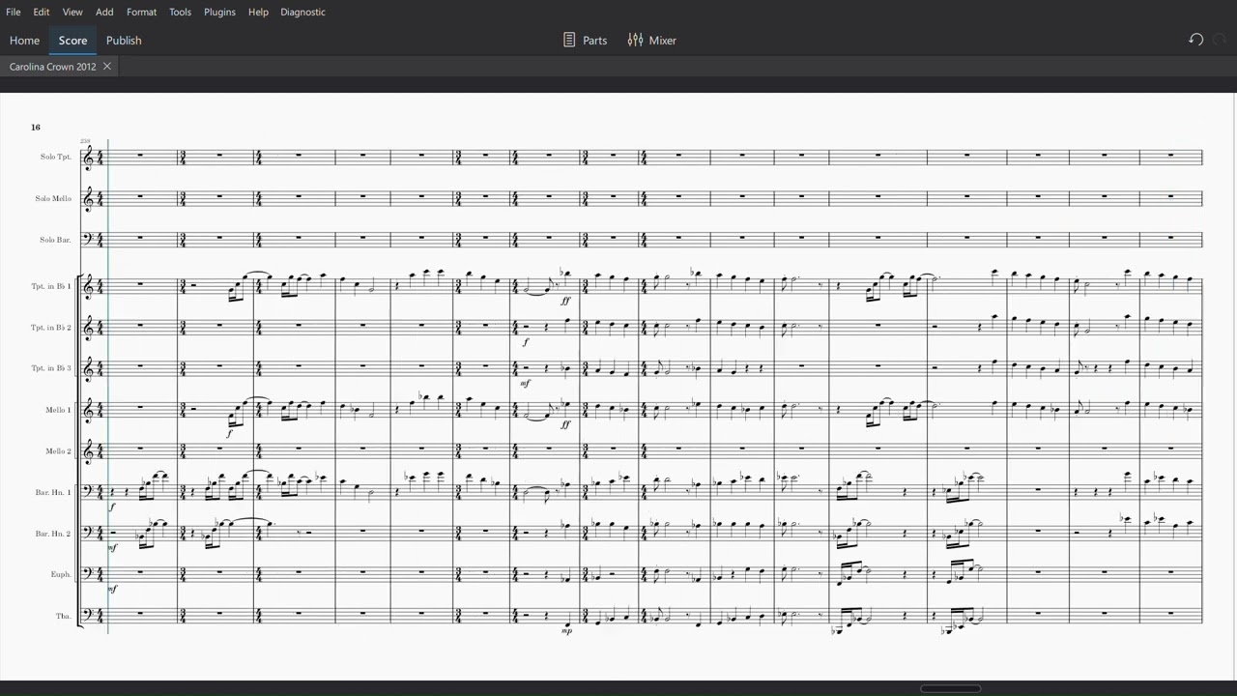1237x696 pixels.
Task: Select the Euph. staff label
Action: click(x=61, y=574)
